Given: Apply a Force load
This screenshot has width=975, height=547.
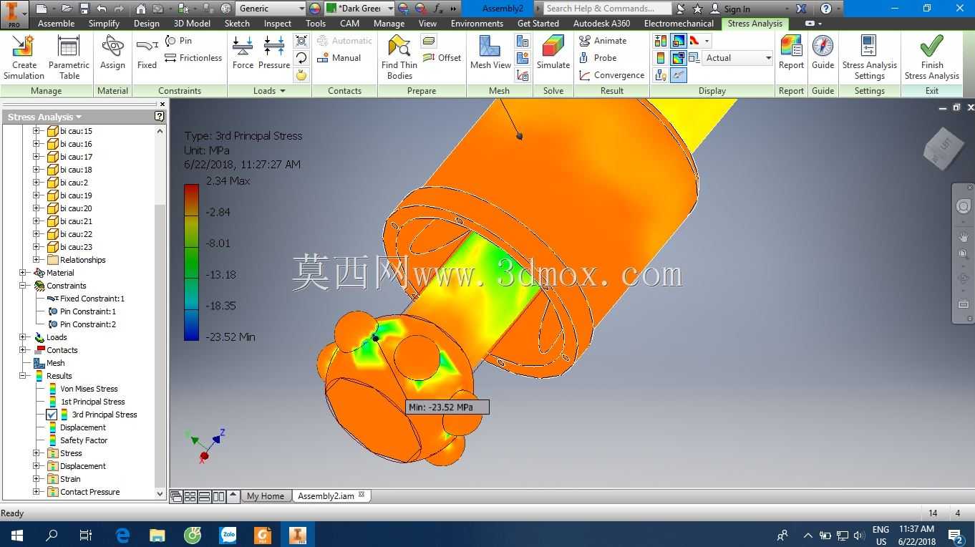Looking at the screenshot, I should point(243,53).
